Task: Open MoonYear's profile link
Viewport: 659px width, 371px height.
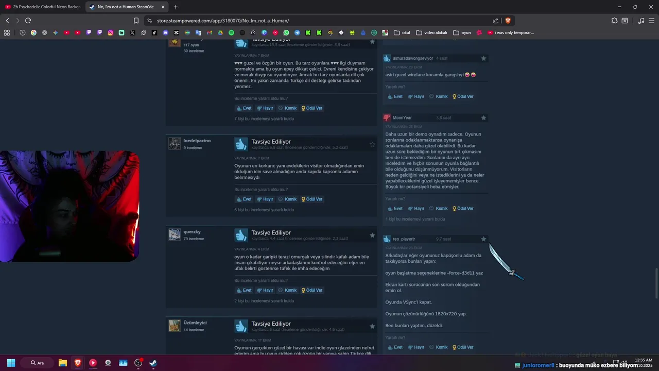Action: (x=402, y=118)
